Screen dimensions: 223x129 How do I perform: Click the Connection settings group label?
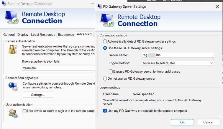click(x=113, y=35)
